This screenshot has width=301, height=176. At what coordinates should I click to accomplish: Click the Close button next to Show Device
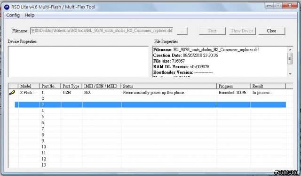coord(272,31)
